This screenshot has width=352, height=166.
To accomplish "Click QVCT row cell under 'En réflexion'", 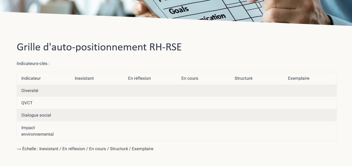I will click(150, 103).
